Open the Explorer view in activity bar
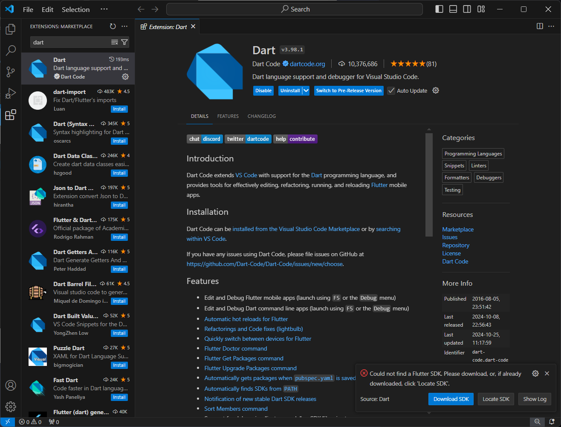 [x=11, y=29]
